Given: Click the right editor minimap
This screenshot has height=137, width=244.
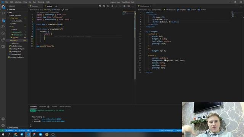Looking at the screenshot, I should pyautogui.click(x=233, y=14).
